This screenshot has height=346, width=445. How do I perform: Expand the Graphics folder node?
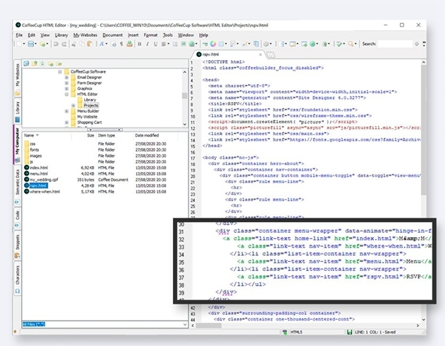[66, 89]
